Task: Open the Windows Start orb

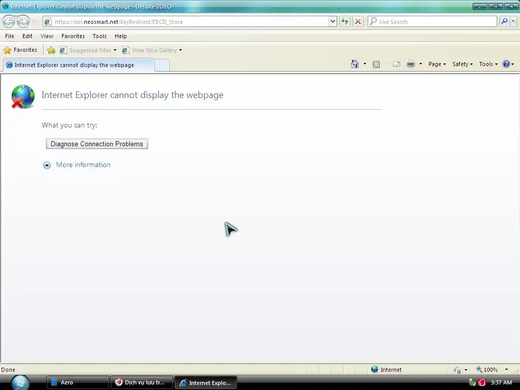Action: click(20, 382)
